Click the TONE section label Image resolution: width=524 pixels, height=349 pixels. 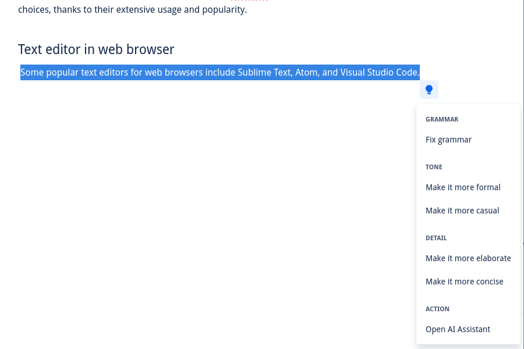coord(434,167)
